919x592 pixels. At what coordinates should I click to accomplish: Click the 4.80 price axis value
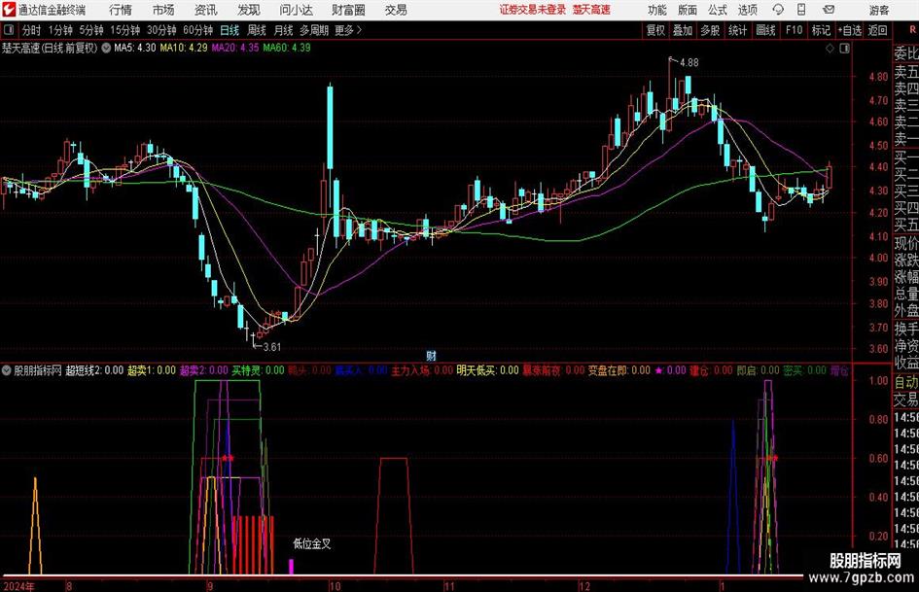[878, 76]
